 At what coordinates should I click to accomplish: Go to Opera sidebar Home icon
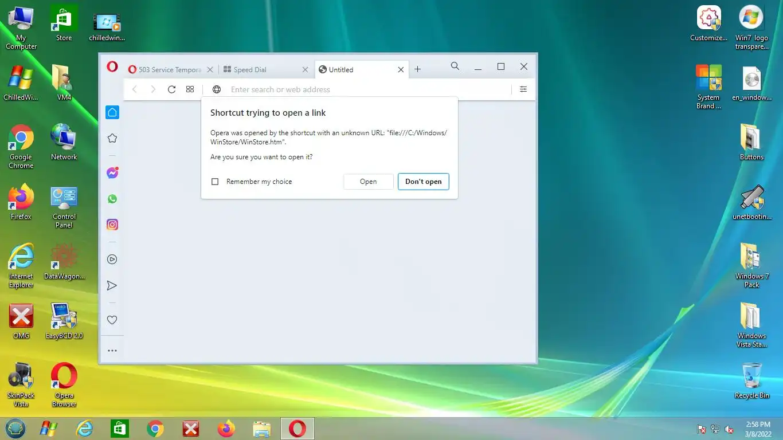pos(112,112)
